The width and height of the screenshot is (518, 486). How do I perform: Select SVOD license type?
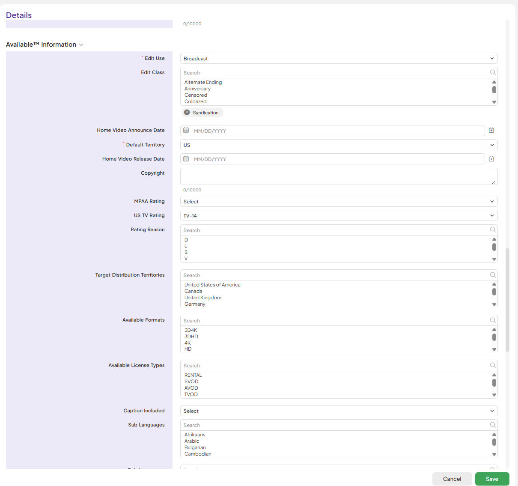191,382
